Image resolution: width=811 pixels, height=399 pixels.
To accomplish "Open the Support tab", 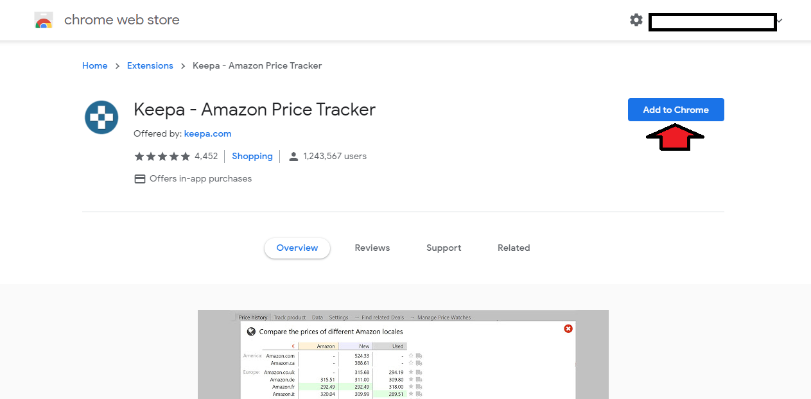I will pos(443,248).
